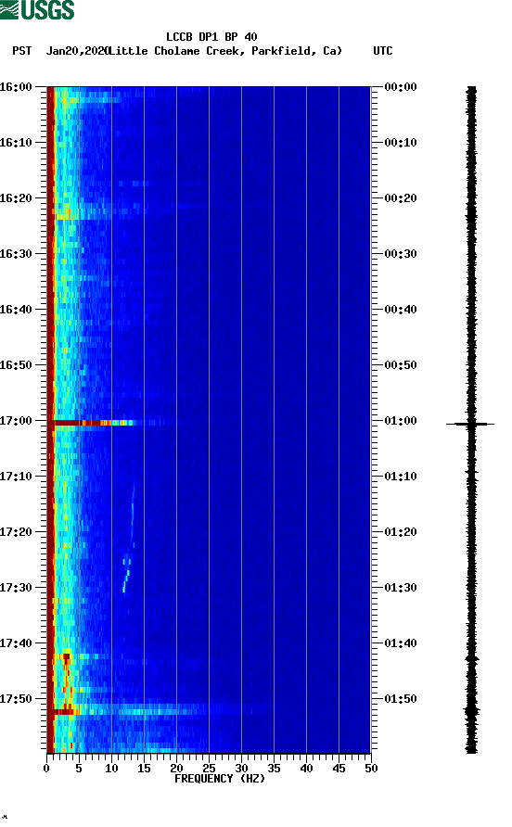
Task: Click the "00:50" UTC time label
Action: pyautogui.click(x=401, y=365)
